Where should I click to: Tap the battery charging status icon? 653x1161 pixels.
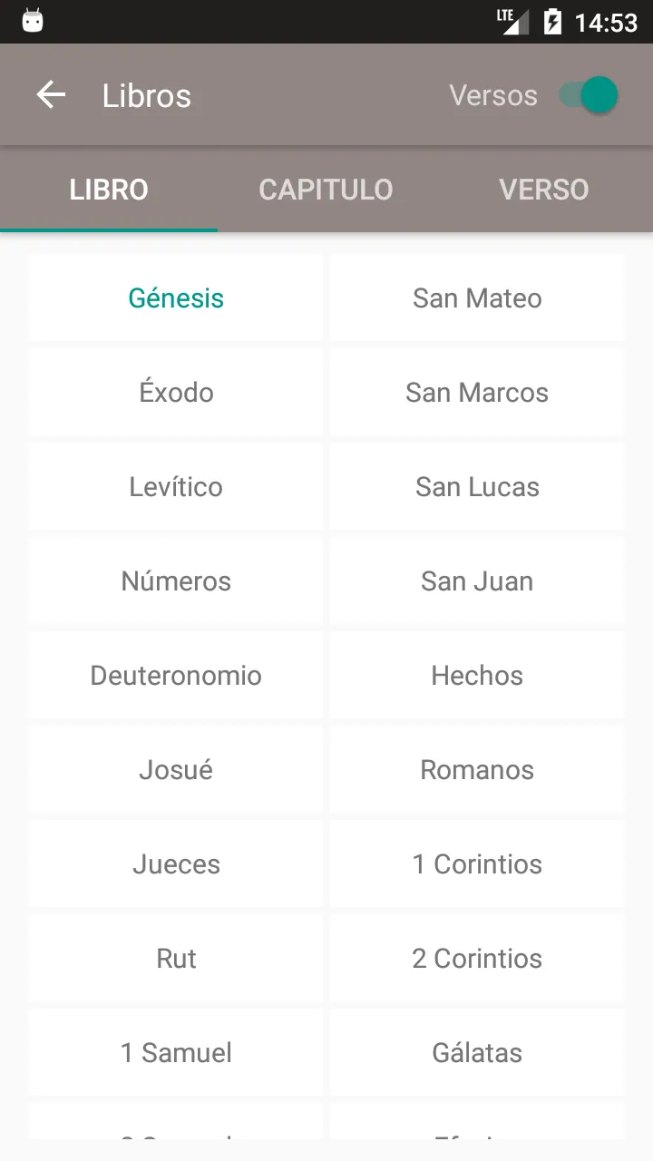point(552,22)
